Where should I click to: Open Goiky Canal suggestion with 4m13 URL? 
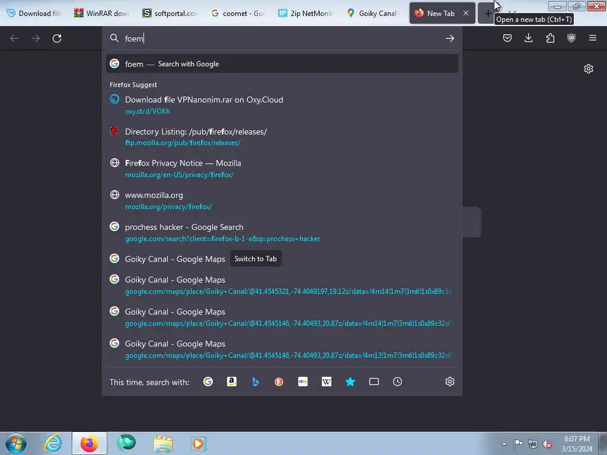click(282, 349)
